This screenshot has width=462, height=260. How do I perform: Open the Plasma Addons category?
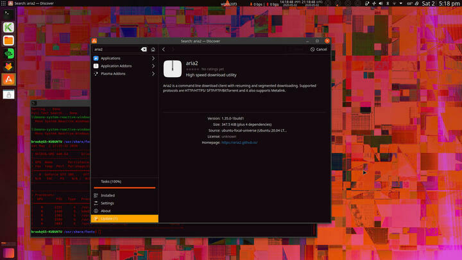pyautogui.click(x=124, y=74)
